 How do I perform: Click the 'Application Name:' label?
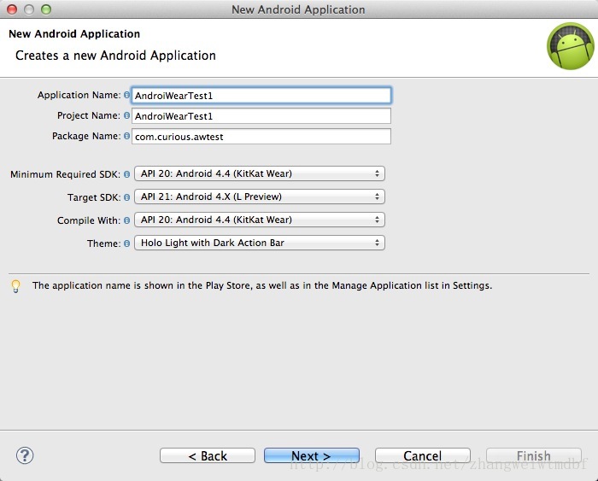(x=79, y=95)
